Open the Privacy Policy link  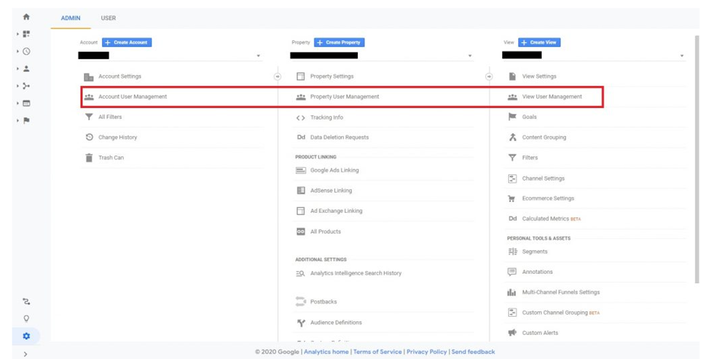(426, 352)
